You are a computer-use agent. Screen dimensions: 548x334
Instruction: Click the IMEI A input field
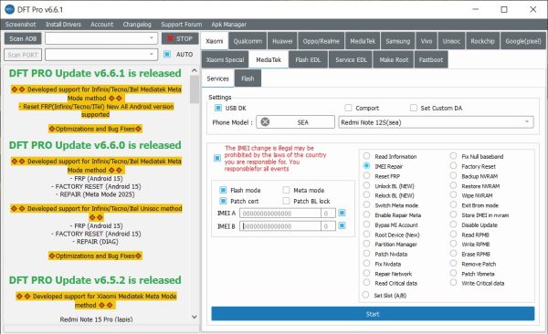280,214
